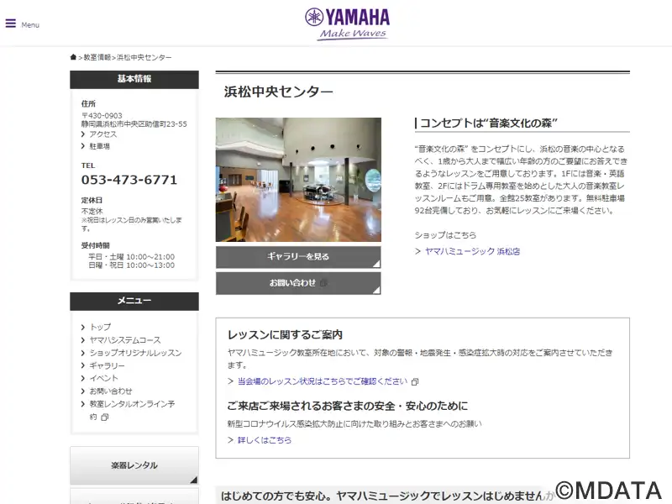Click external link icon next to 予約

(104, 417)
